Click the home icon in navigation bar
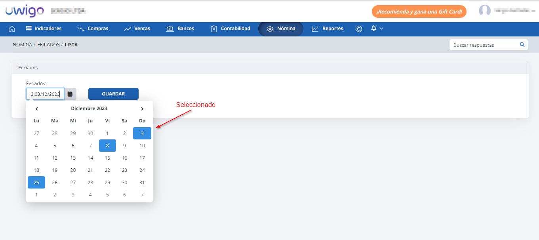The height and width of the screenshot is (240, 539). tap(12, 29)
